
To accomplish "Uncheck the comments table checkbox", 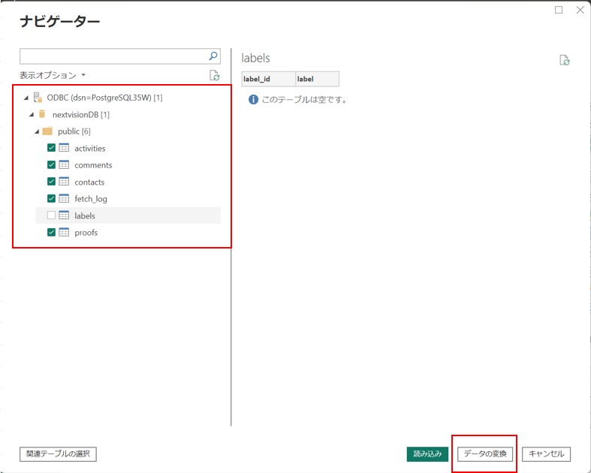I will pos(51,165).
